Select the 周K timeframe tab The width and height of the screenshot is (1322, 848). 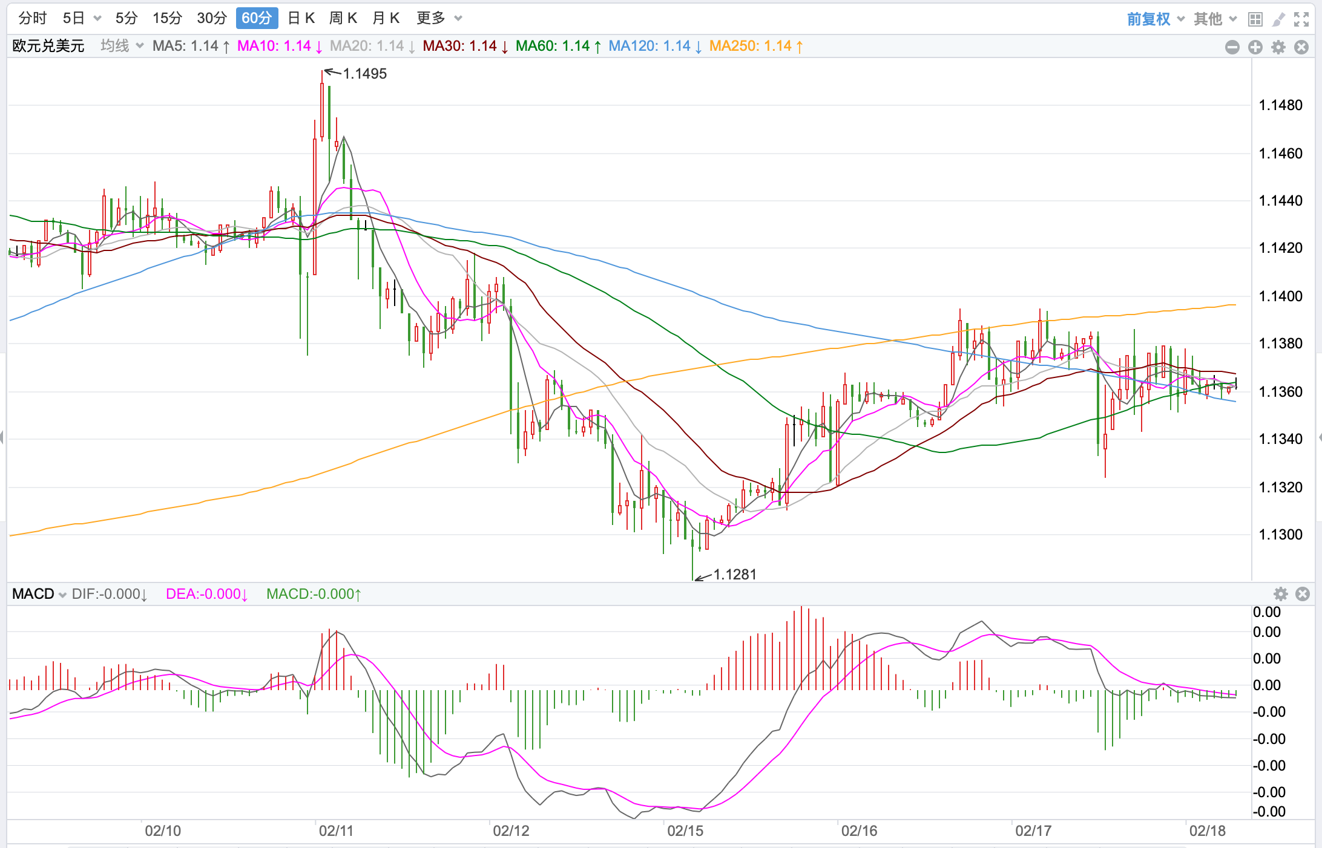click(343, 18)
